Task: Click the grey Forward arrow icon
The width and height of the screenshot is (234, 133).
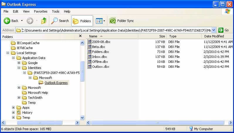Action: [x=30, y=21]
